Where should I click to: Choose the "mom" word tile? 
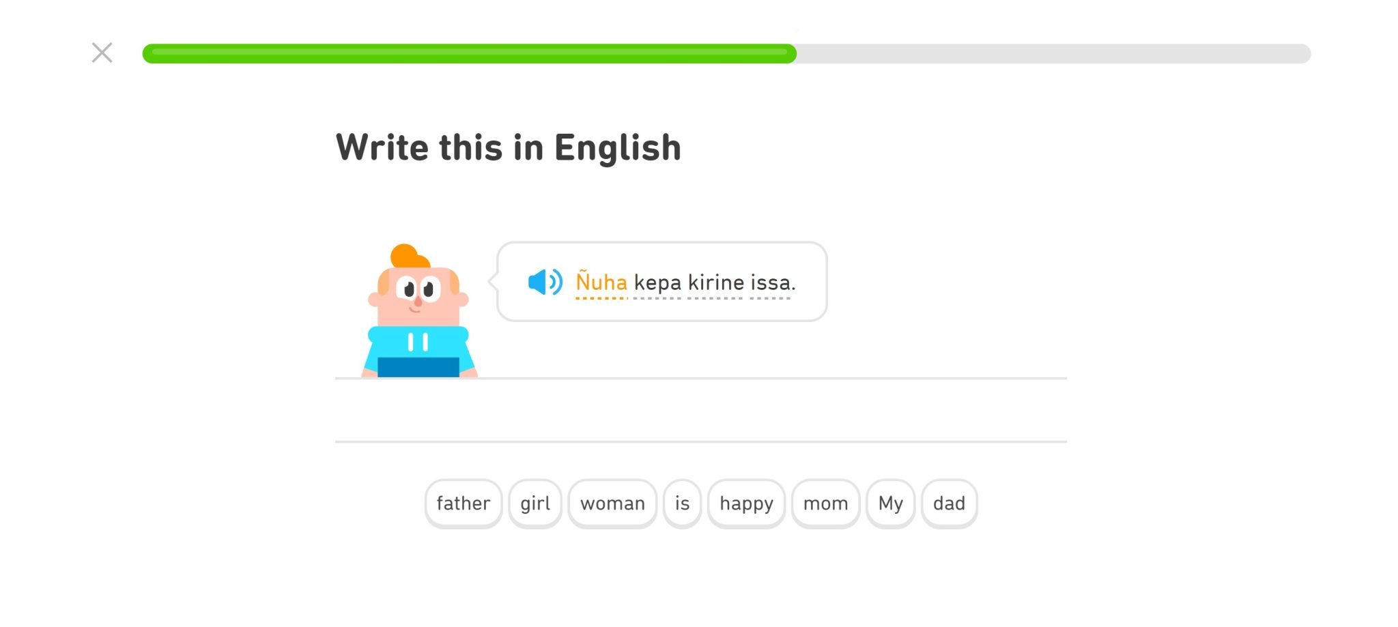[x=825, y=504]
